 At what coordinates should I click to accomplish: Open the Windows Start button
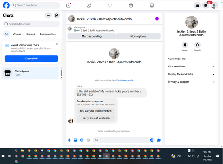(x=3, y=156)
